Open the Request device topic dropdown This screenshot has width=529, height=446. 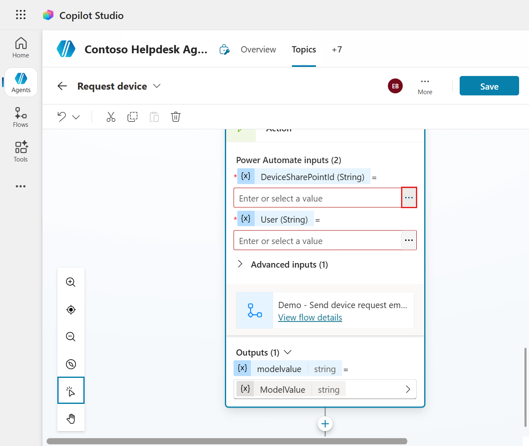tap(157, 86)
